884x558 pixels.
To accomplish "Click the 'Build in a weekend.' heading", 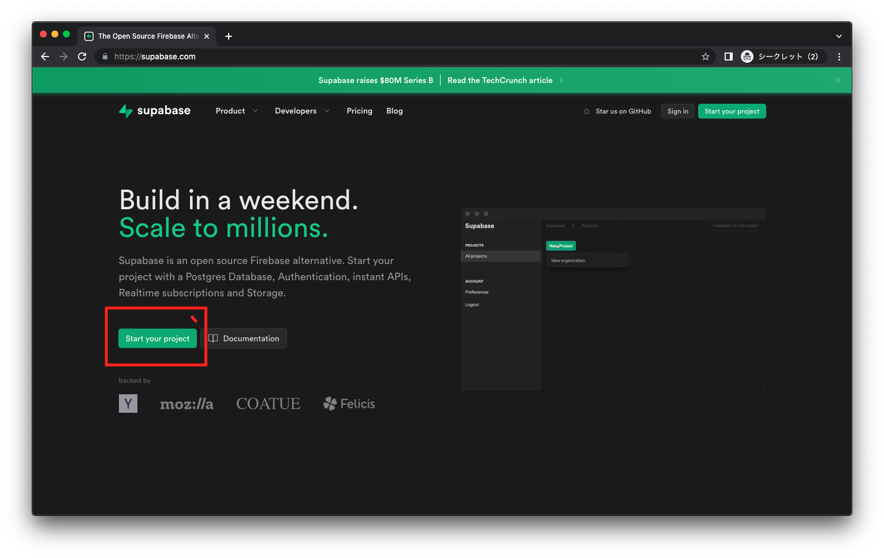I will click(238, 200).
